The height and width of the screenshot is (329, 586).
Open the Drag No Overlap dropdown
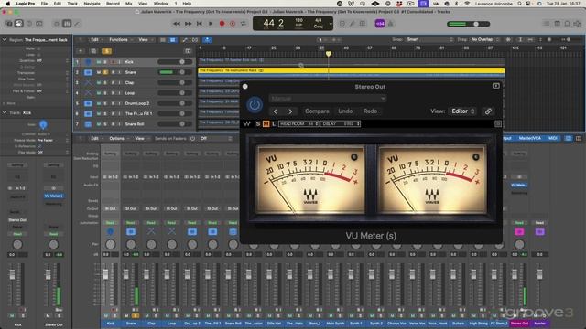[x=484, y=39]
